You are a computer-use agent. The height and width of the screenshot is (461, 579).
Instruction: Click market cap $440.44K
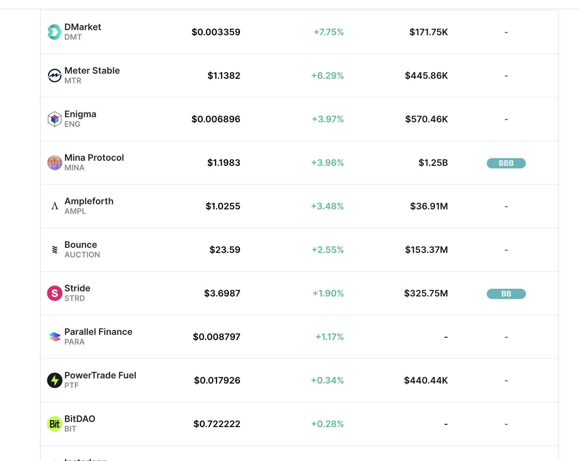426,380
